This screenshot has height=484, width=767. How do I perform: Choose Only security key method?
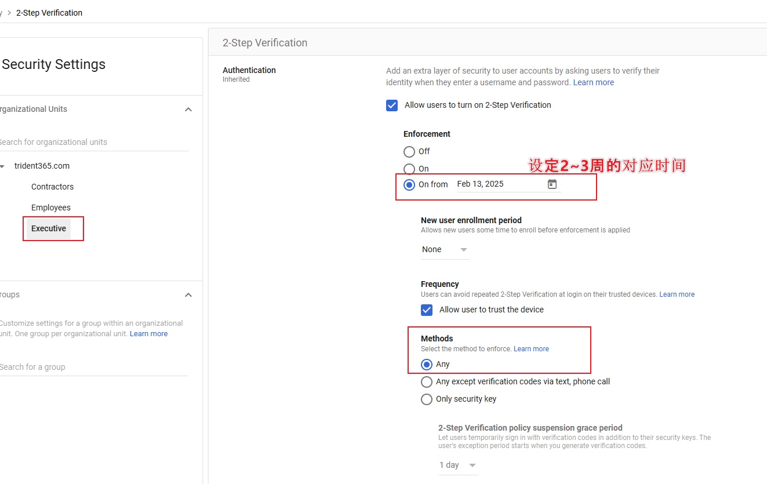pyautogui.click(x=427, y=399)
